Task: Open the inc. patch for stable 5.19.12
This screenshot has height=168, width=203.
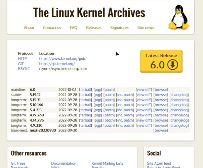Action: (x=125, y=95)
